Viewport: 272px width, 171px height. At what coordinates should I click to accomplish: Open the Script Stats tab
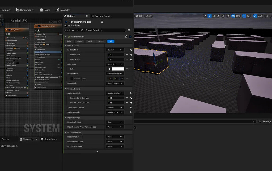point(50,139)
